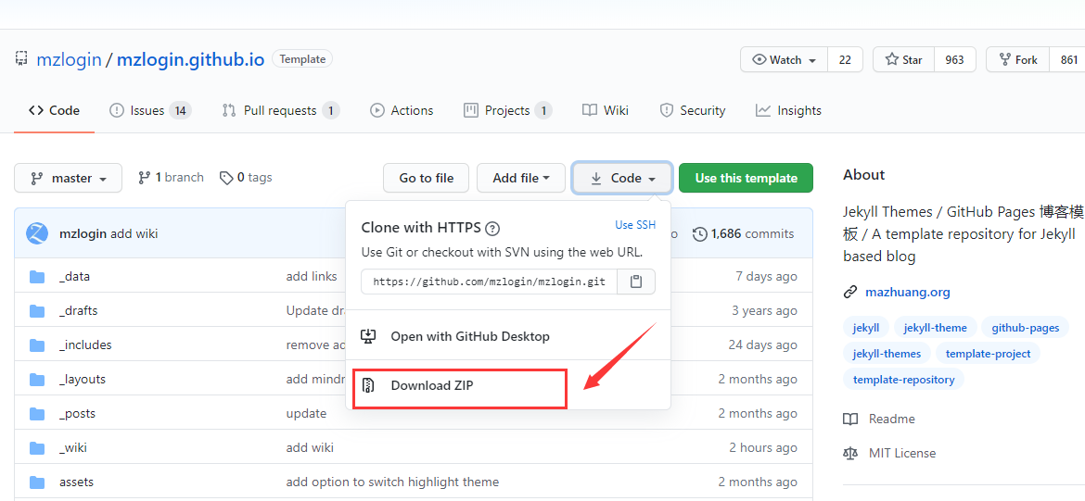Click the _posts folder icon

click(37, 414)
